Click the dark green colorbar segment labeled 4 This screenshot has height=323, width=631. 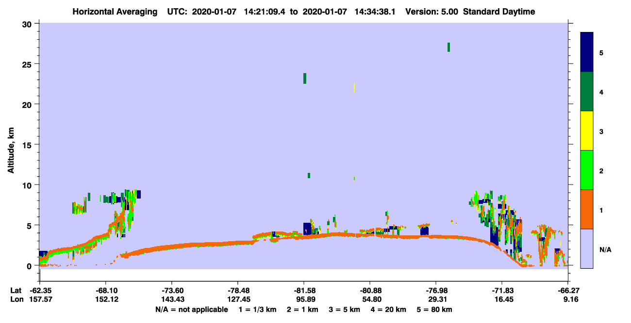(587, 92)
